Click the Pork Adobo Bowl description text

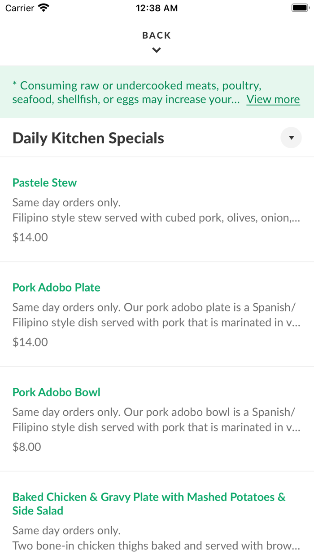click(x=156, y=420)
